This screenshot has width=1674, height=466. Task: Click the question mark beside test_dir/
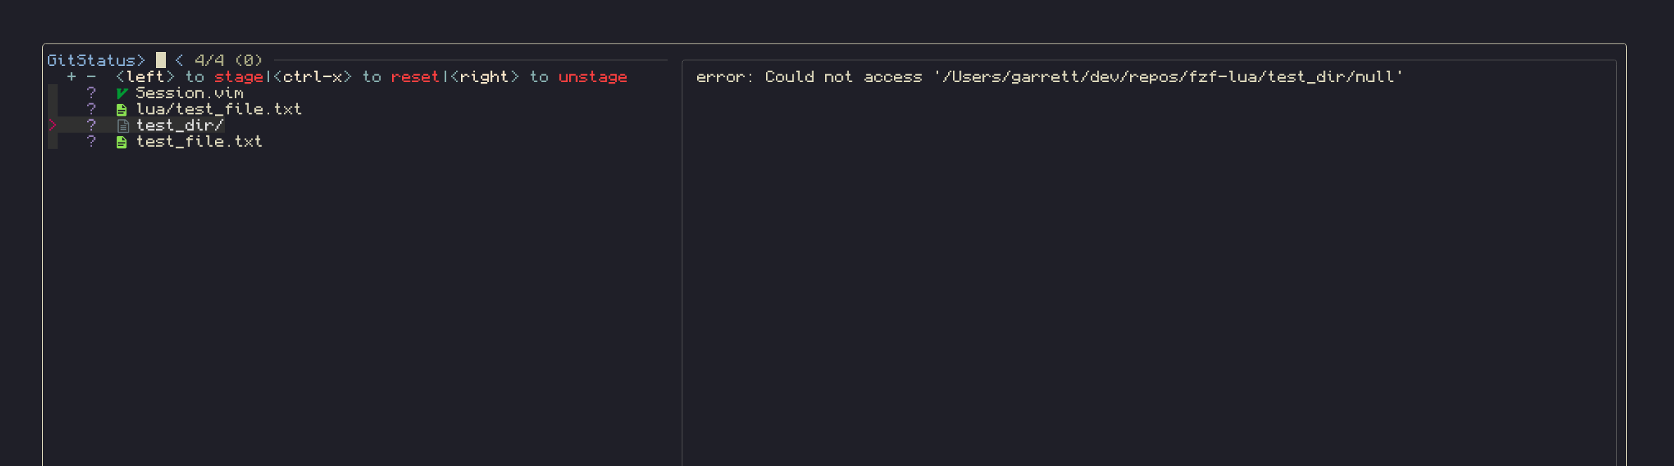pyautogui.click(x=91, y=125)
